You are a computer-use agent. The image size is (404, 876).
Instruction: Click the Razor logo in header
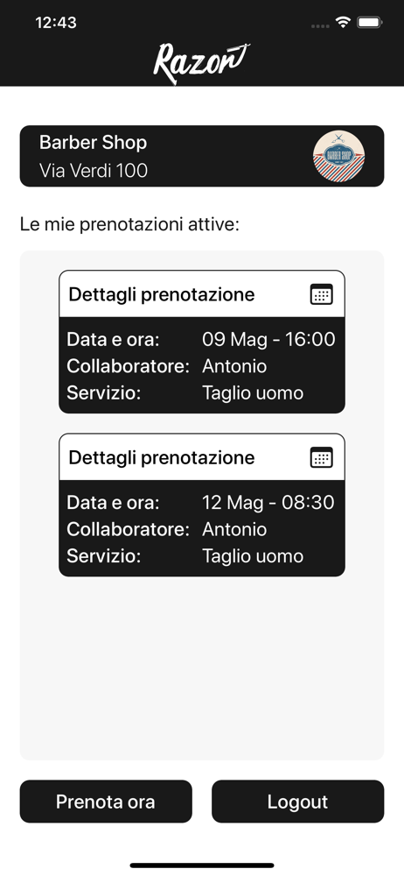pos(201,62)
